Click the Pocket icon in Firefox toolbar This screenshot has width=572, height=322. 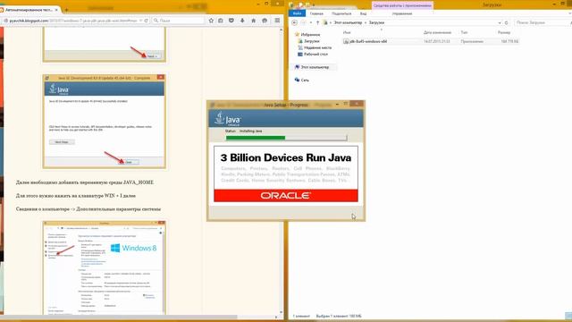tap(231, 21)
